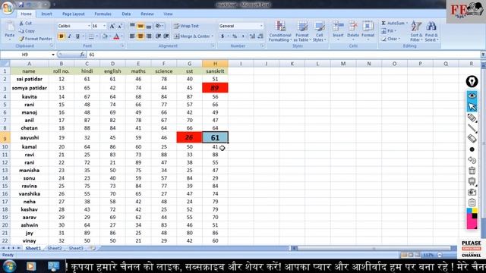Click the Decrease Indent icon
The height and width of the screenshot is (273, 486).
coord(158,36)
